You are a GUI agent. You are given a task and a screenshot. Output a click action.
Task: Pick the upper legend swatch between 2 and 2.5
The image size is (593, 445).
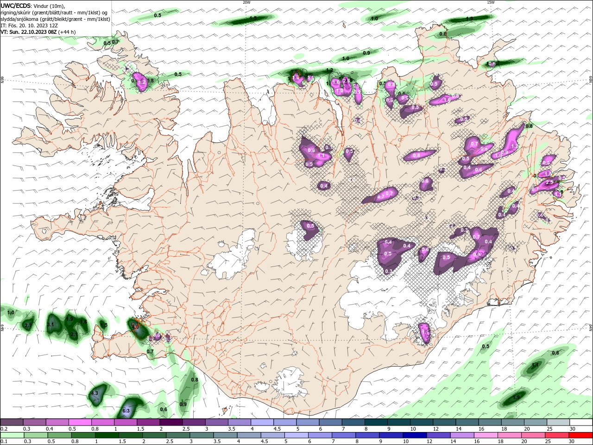[170, 422]
